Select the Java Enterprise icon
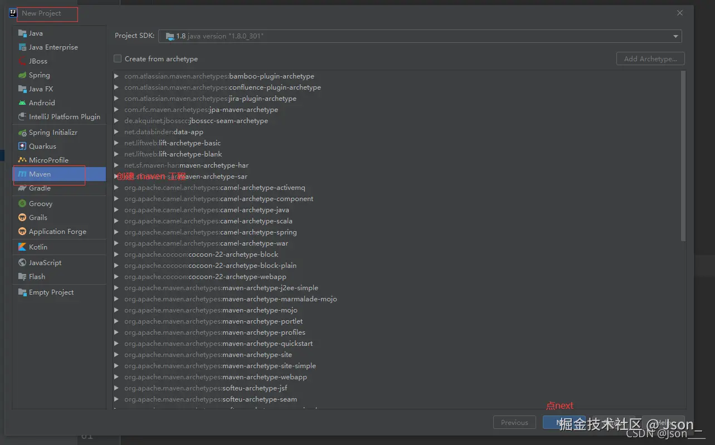Screen dimensions: 715x445 pyautogui.click(x=22, y=47)
